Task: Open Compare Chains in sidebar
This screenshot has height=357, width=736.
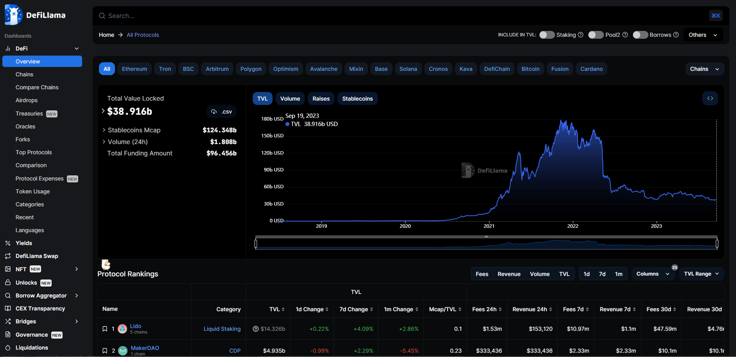Action: (37, 87)
